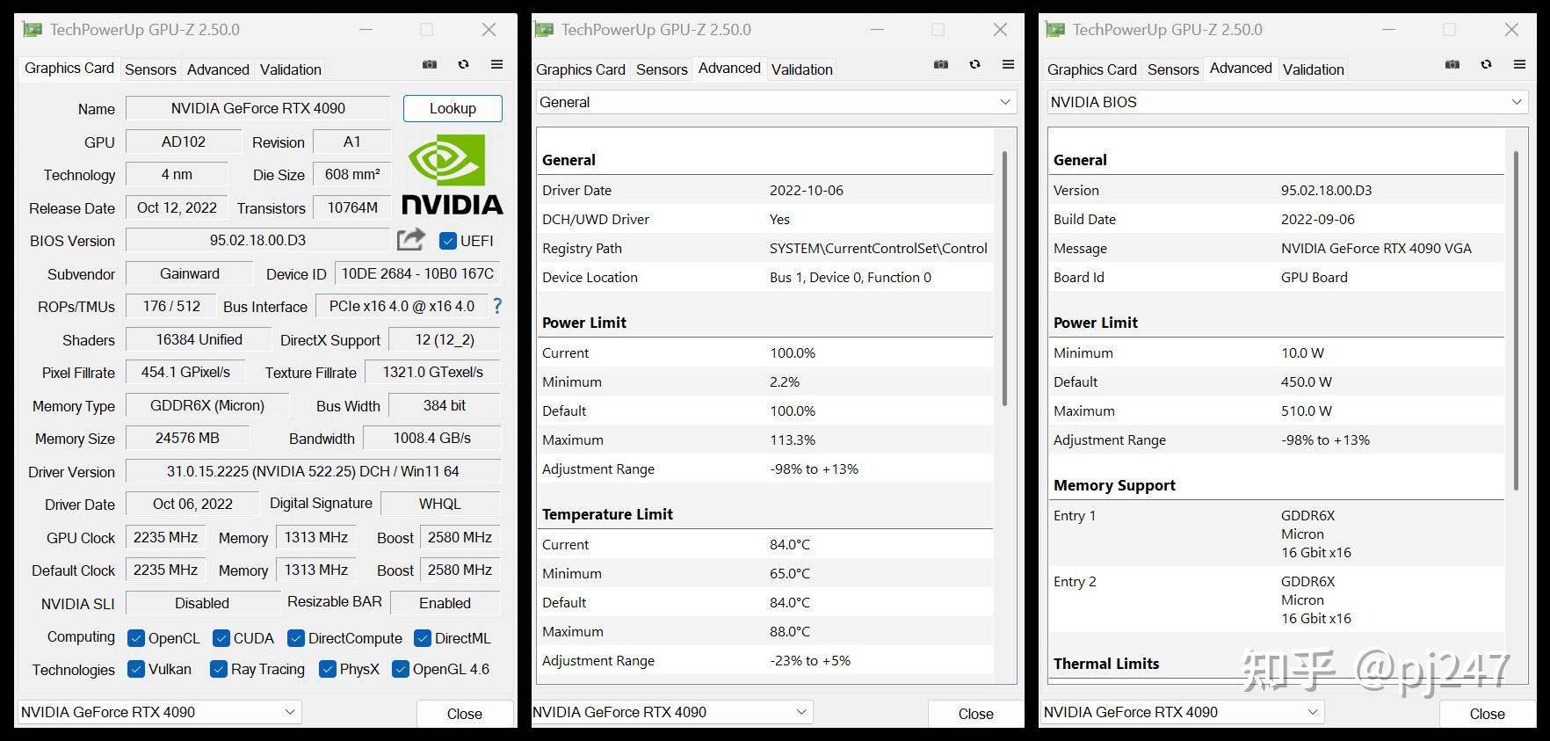Click the NVIDIA SLI field showing Disabled

(202, 603)
